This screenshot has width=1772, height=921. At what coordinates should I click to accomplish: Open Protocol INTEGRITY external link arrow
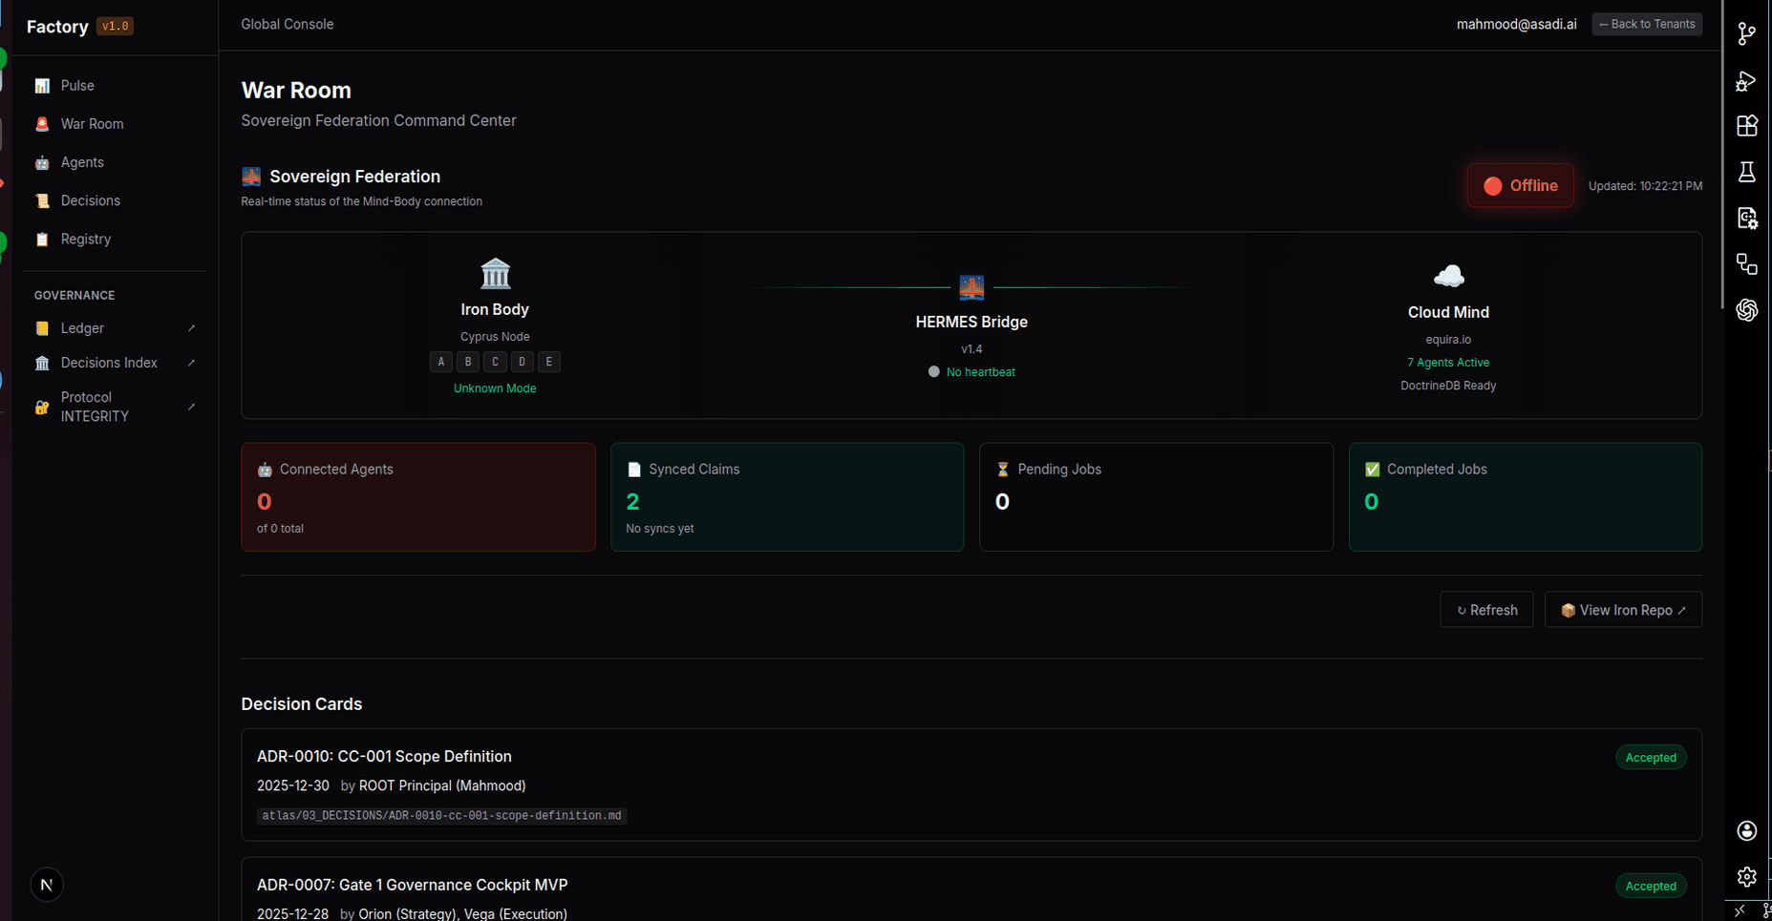[192, 407]
